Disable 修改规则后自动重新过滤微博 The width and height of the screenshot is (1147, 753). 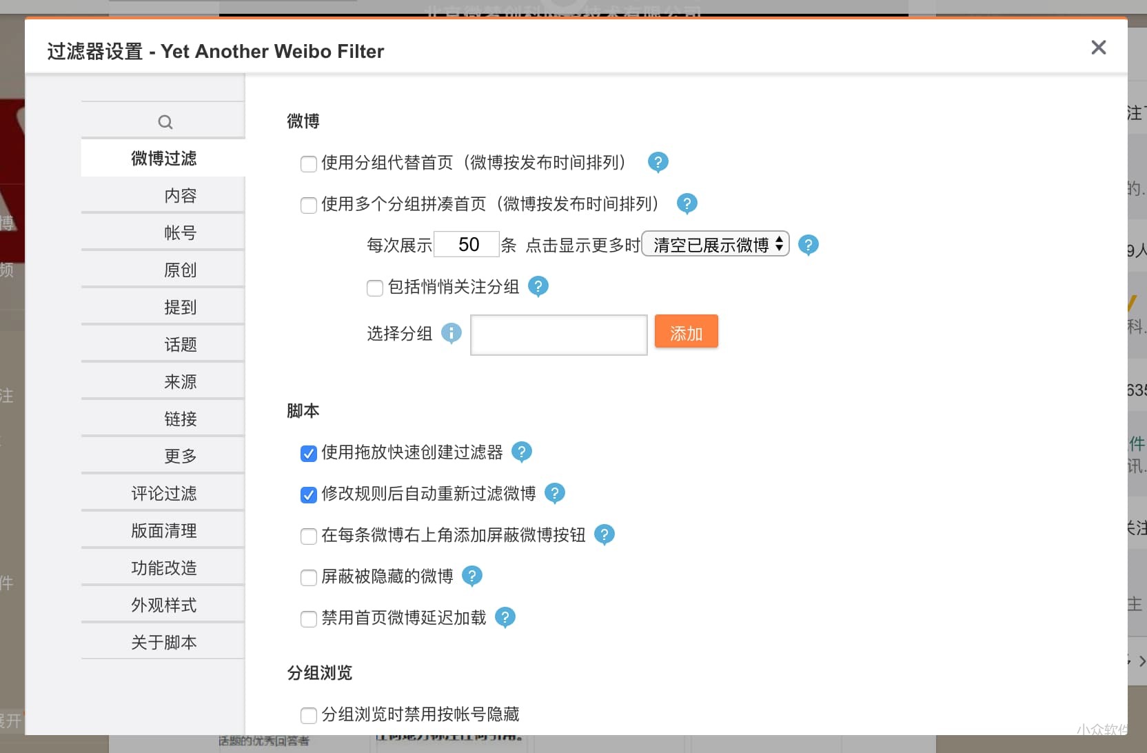[308, 495]
